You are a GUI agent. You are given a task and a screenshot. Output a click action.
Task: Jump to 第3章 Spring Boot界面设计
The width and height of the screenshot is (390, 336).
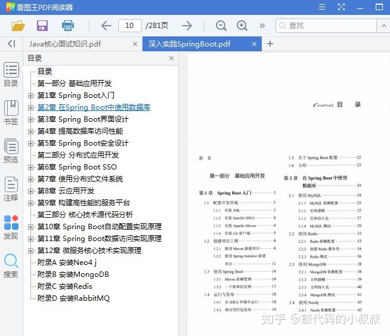coord(83,119)
